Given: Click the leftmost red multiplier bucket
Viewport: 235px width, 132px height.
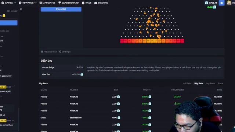Looking at the screenshot, I should click(122, 41).
